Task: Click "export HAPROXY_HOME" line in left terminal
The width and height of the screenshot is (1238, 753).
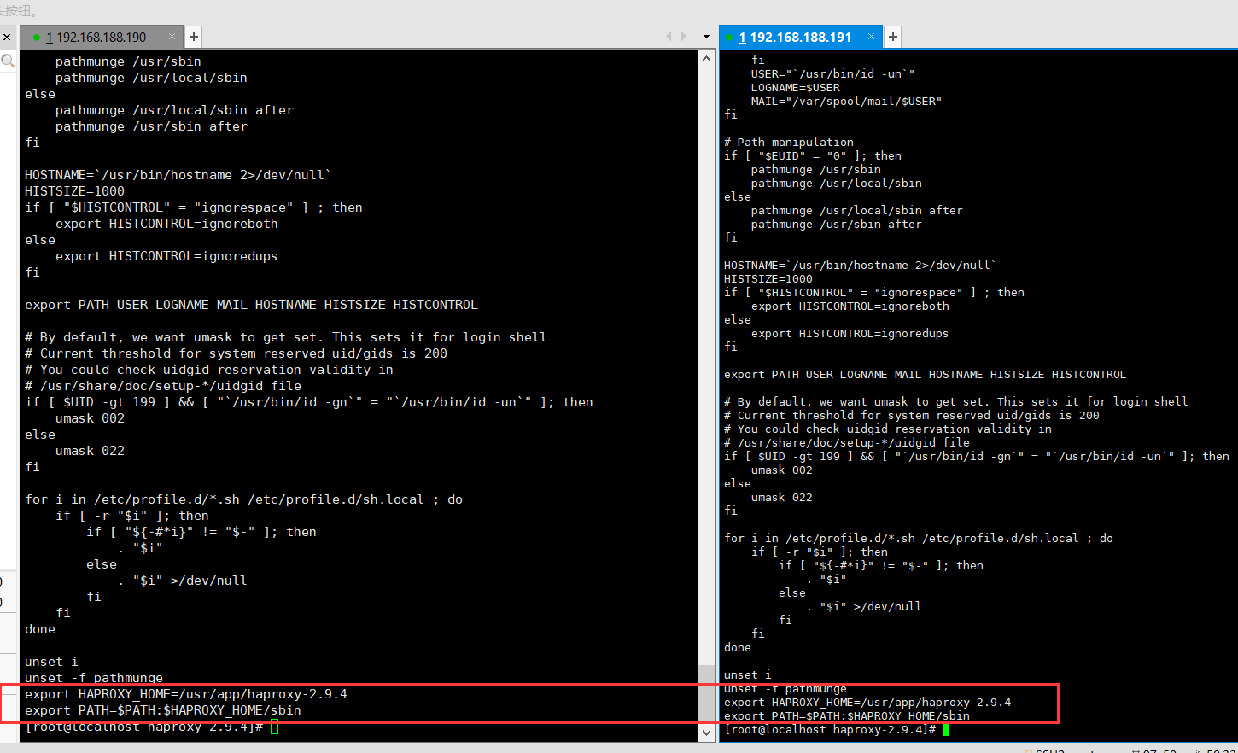Action: [x=186, y=694]
